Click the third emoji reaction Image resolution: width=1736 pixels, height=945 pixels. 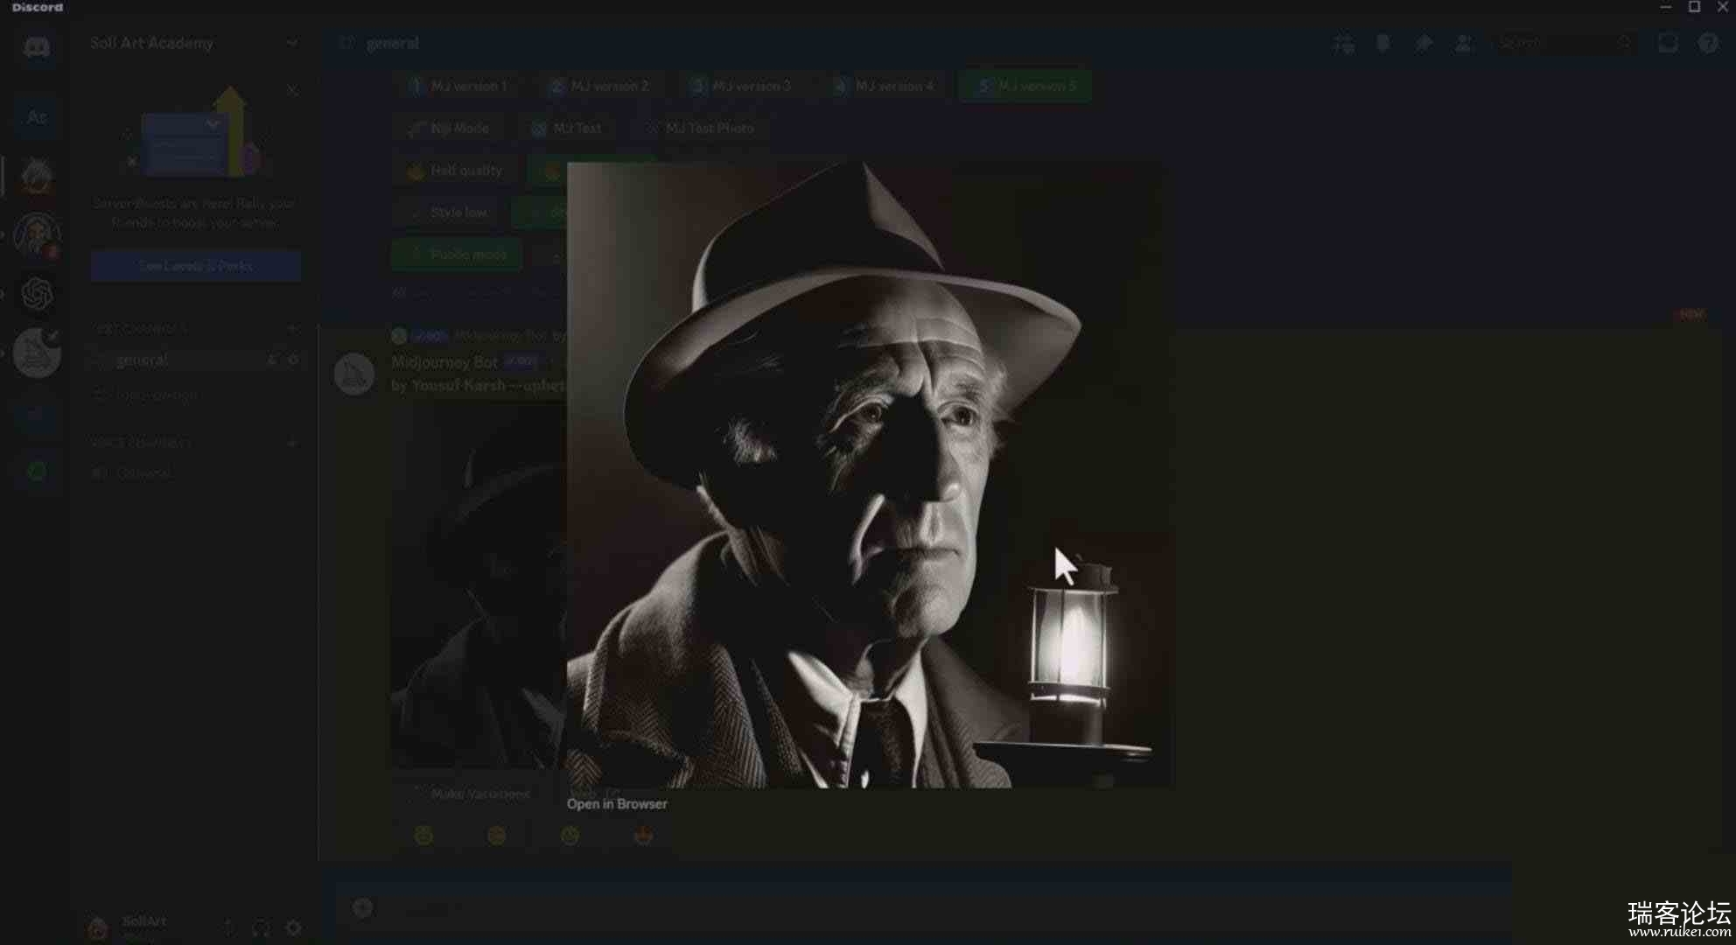570,836
